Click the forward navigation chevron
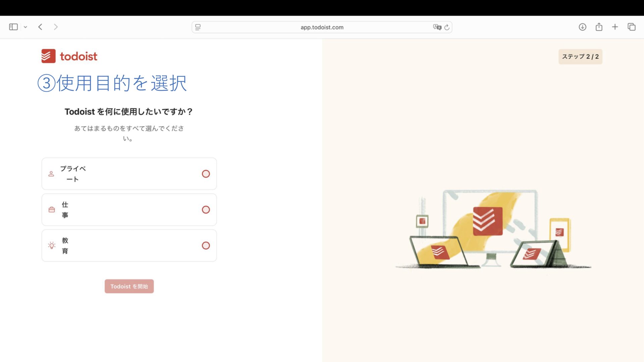644x362 pixels. coord(55,27)
